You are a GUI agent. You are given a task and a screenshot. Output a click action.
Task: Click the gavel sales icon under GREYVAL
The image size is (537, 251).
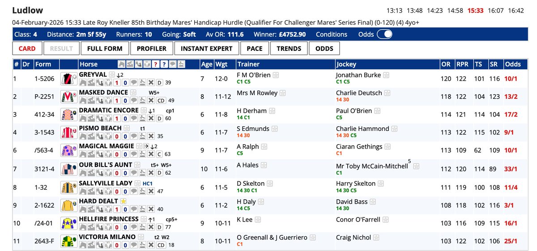142,83
